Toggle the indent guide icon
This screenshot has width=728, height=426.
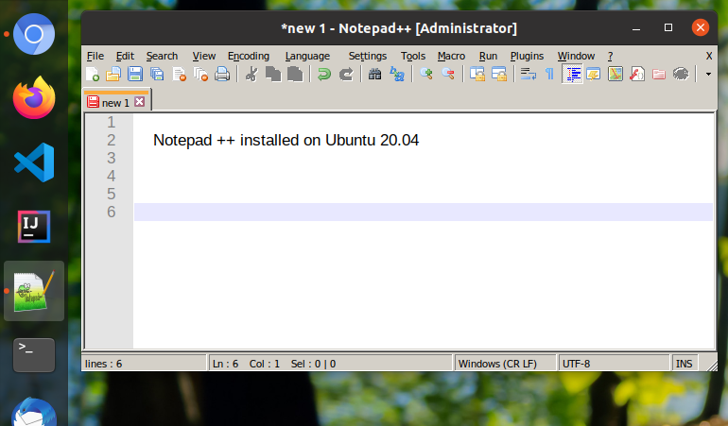[572, 74]
